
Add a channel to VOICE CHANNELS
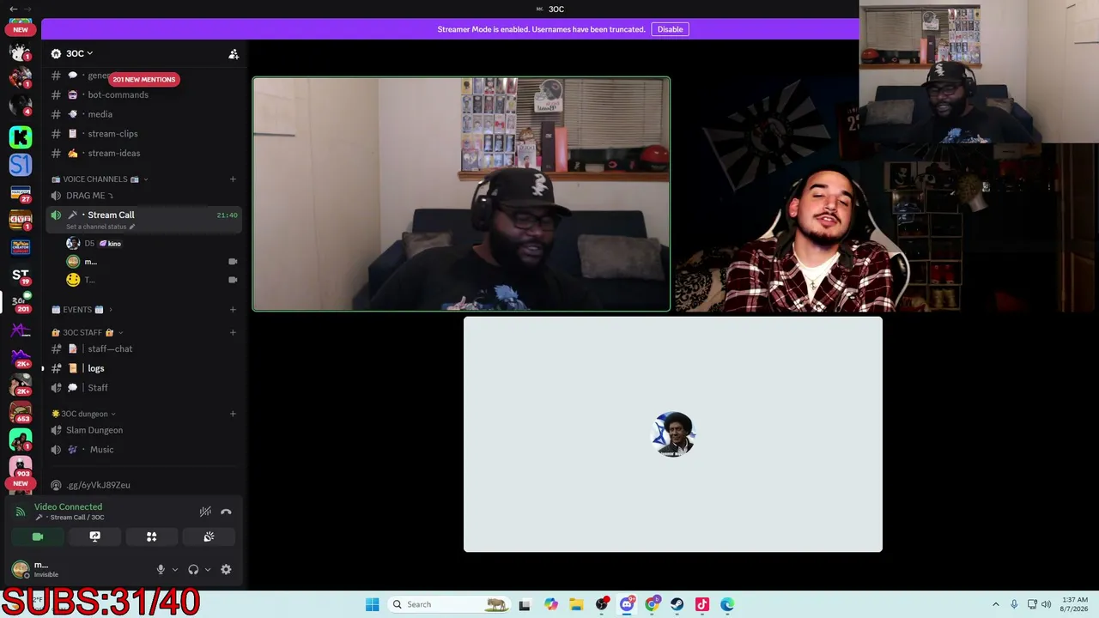[x=233, y=179]
